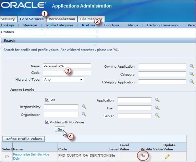This screenshot has width=196, height=162.
Task: Open Server lookup magnifier icon
Action: point(157,116)
